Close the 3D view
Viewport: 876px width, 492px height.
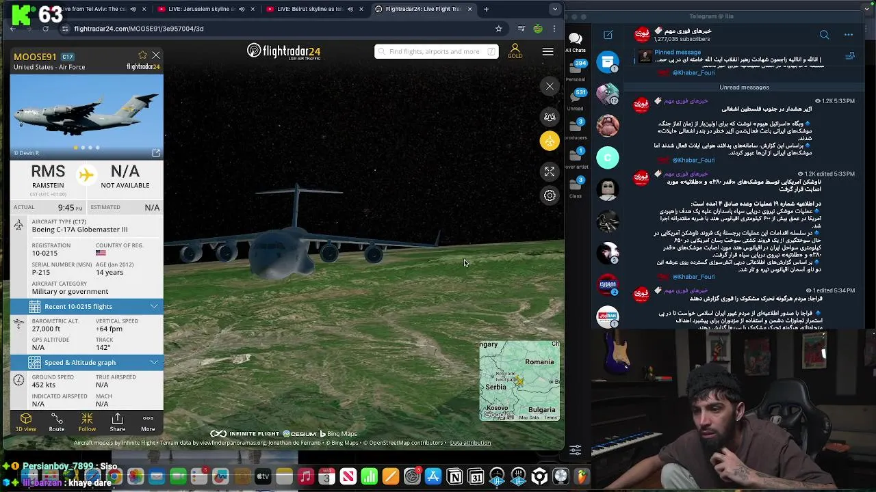550,86
